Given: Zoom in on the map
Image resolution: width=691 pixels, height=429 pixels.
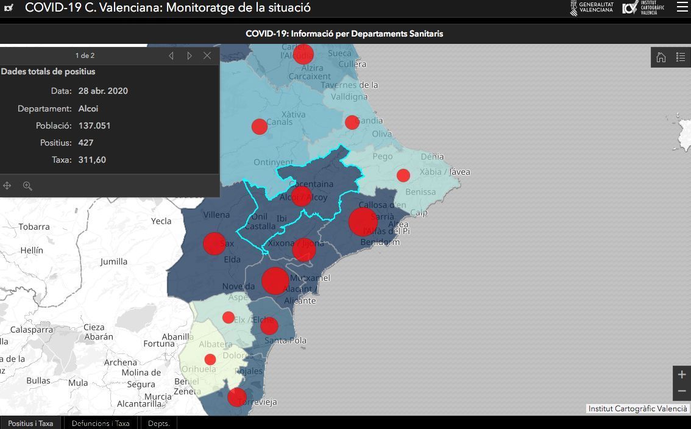Looking at the screenshot, I should pos(682,374).
